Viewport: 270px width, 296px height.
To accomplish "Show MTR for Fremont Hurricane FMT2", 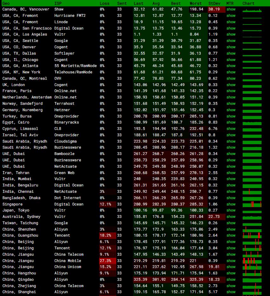I will (x=231, y=16).
